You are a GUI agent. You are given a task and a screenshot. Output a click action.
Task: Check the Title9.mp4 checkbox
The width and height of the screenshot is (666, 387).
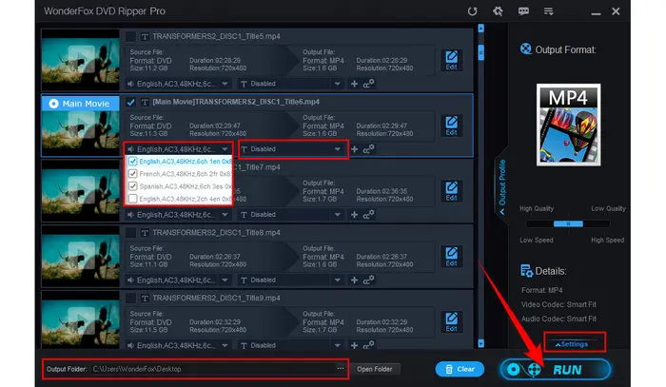(131, 299)
